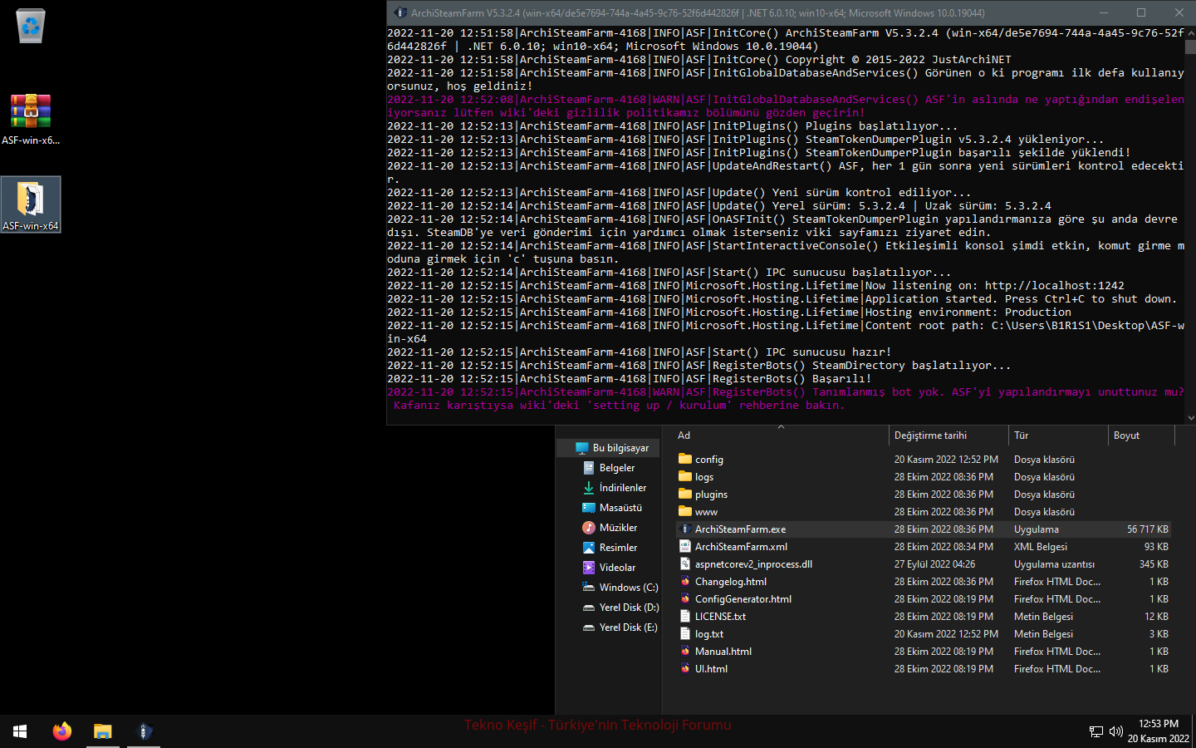Launch Firefox from the taskbar
Image resolution: width=1196 pixels, height=748 pixels.
click(62, 731)
